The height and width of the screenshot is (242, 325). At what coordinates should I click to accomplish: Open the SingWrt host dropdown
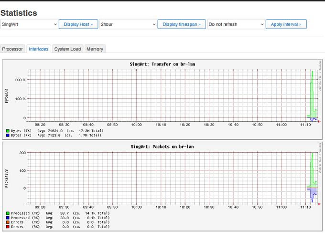[x=29, y=24]
